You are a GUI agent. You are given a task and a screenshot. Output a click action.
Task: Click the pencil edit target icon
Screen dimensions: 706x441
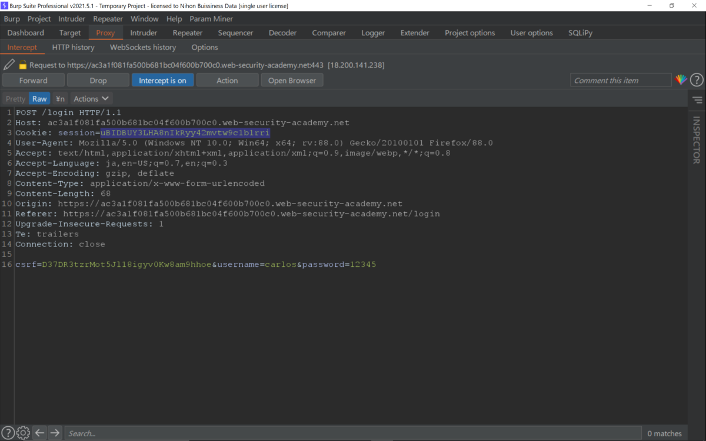(x=9, y=65)
